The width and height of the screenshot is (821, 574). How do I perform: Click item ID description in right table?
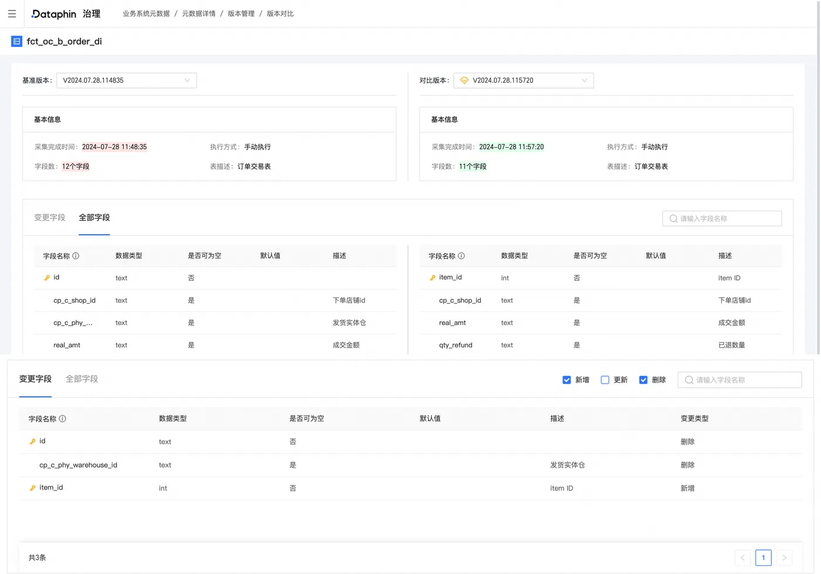click(x=730, y=278)
